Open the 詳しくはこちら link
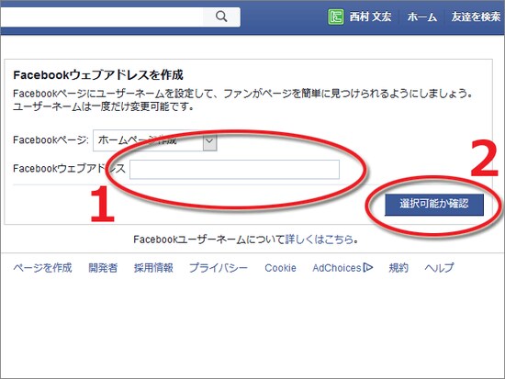505x379 pixels. [320, 240]
